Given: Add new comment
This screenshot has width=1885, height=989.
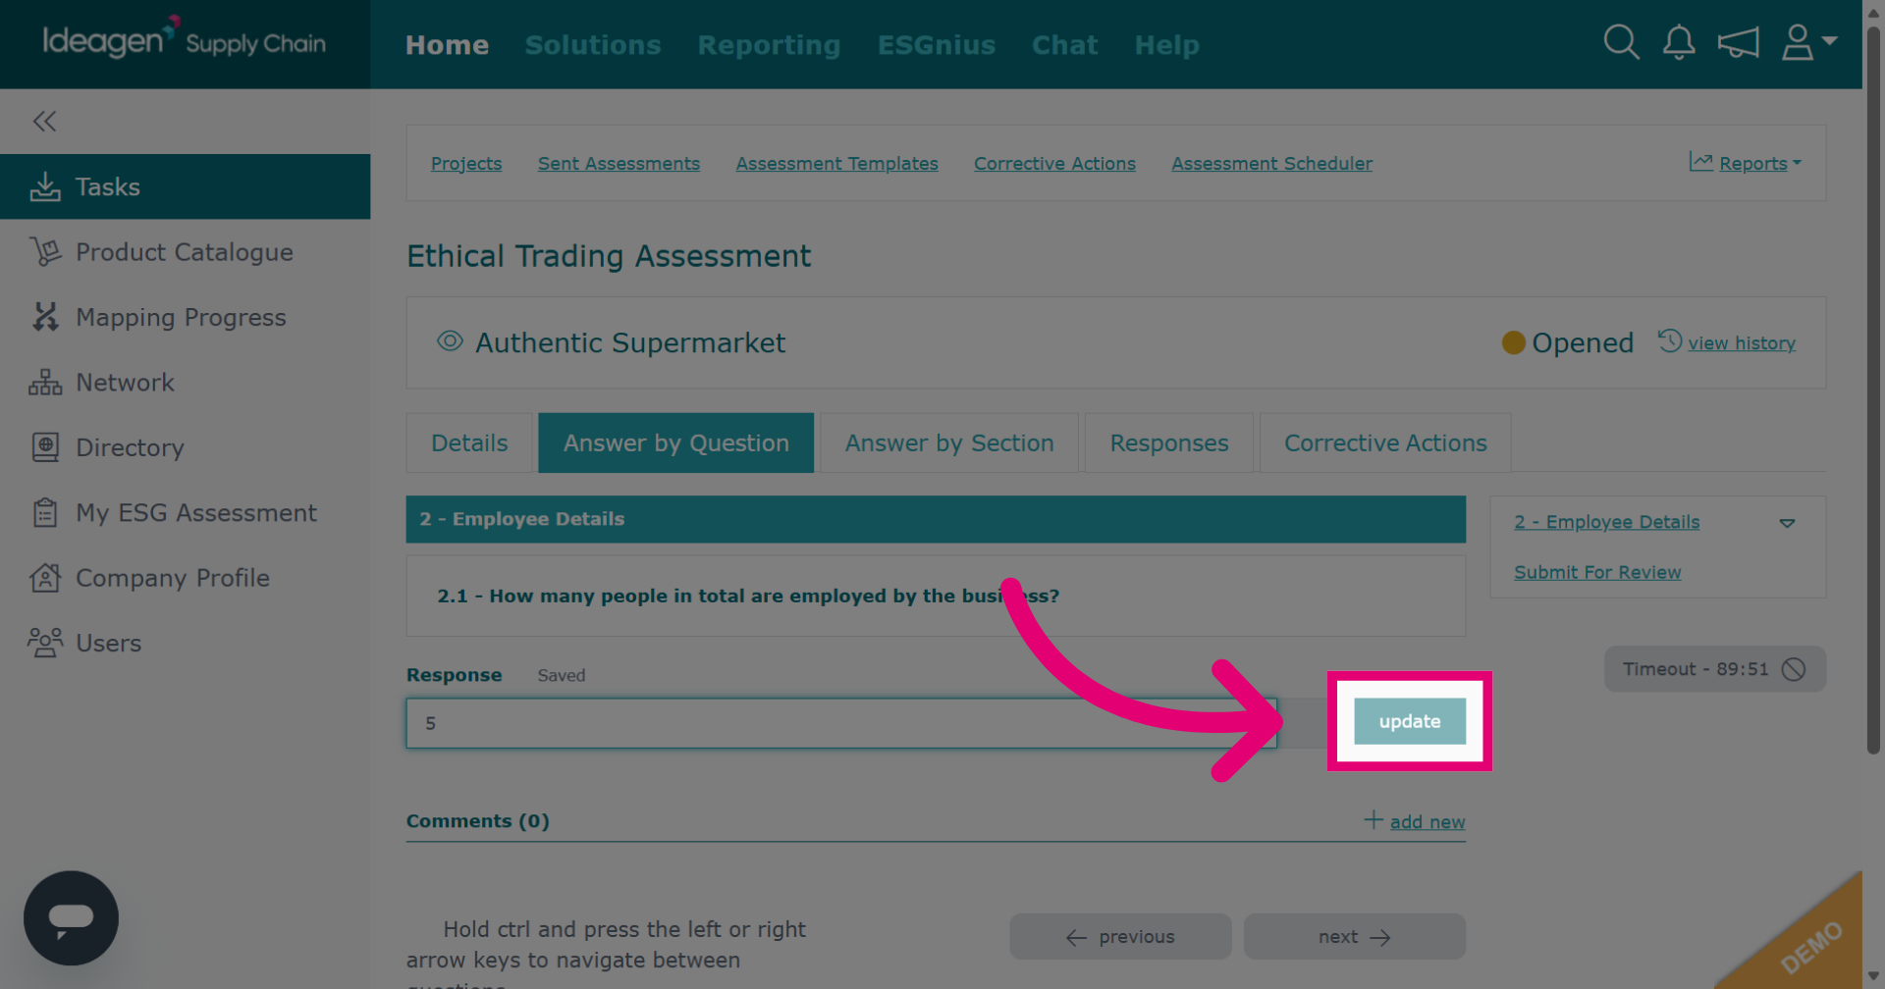Looking at the screenshot, I should tap(1415, 821).
